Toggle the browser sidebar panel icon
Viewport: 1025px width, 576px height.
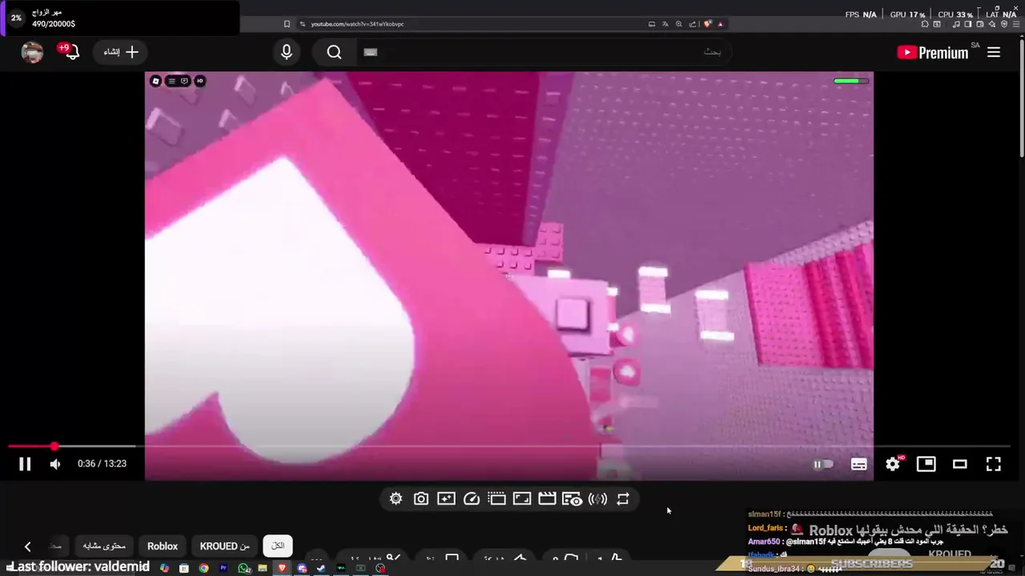[967, 24]
